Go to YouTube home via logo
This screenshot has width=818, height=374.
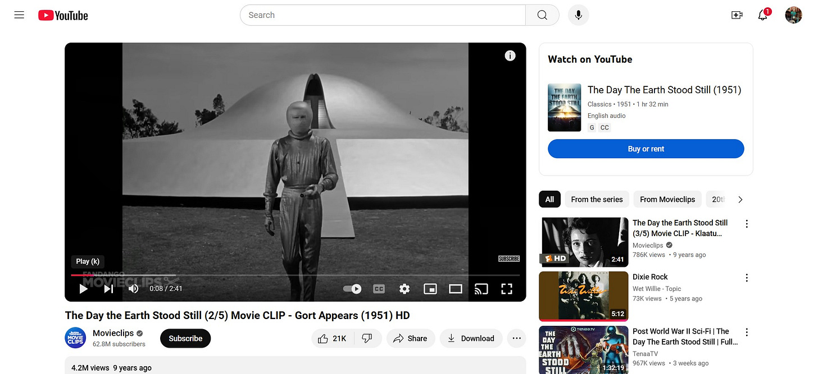pos(63,15)
